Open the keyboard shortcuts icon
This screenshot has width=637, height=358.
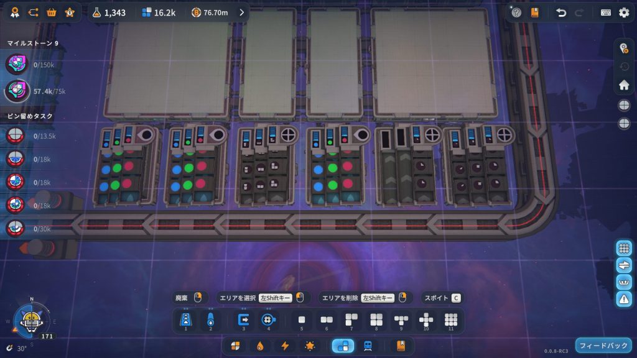point(605,12)
